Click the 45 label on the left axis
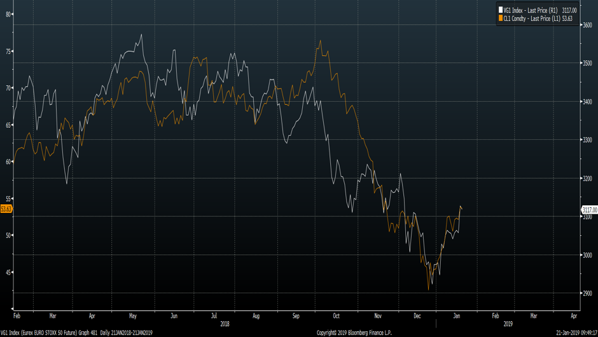This screenshot has width=598, height=337. (x=8, y=273)
